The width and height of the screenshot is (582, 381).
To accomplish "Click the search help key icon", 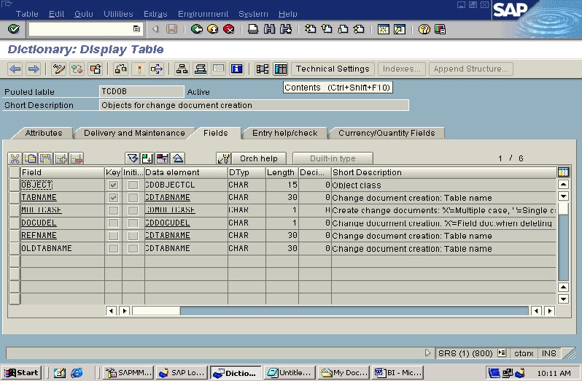I will pyautogui.click(x=224, y=158).
